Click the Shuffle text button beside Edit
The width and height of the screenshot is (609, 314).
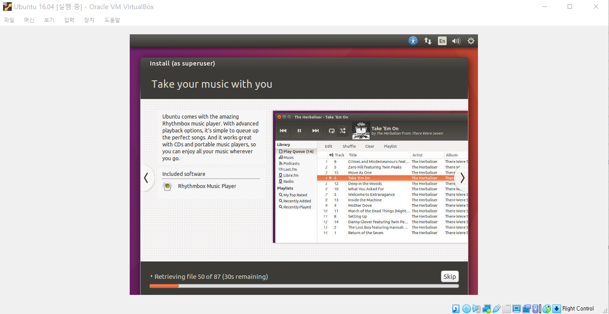click(x=349, y=146)
